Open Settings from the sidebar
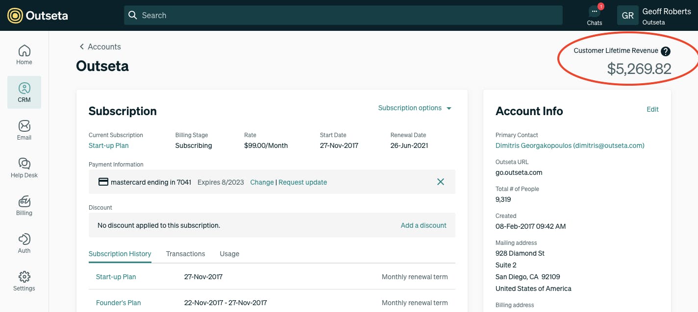 (24, 281)
